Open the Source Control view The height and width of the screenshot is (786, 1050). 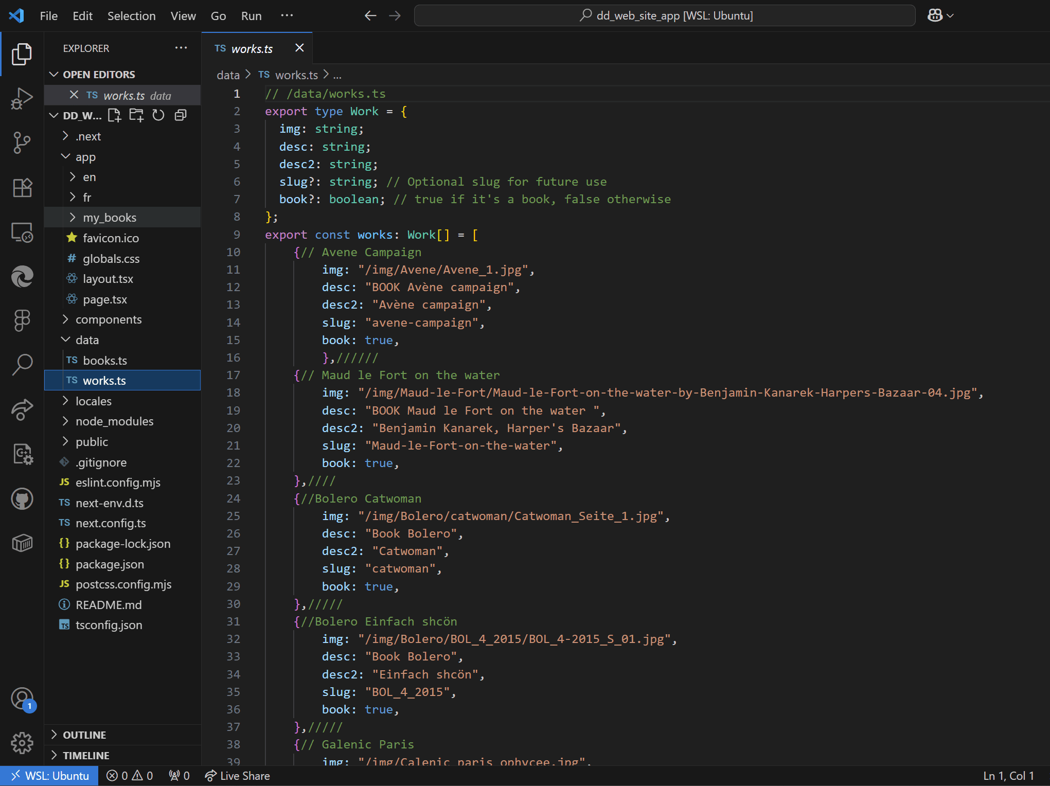22,142
